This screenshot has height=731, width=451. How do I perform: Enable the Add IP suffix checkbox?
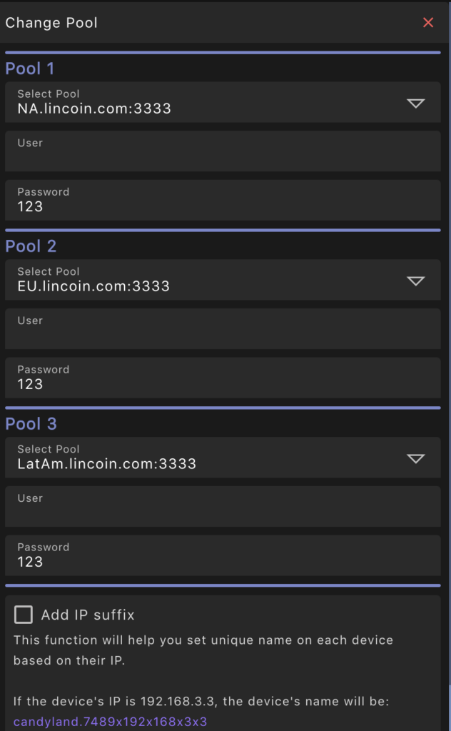[x=24, y=614]
